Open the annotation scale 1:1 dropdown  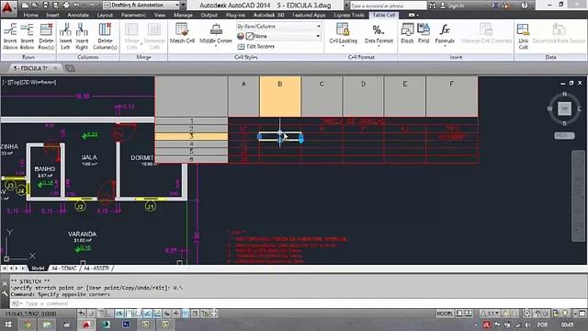pos(490,314)
